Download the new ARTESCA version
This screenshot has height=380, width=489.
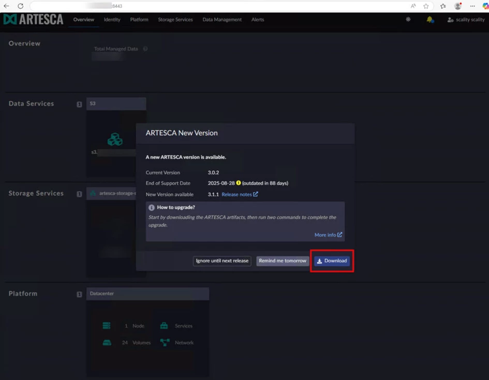coord(332,261)
